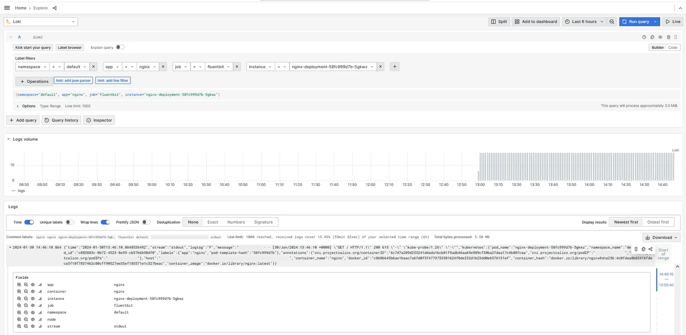Select Signature deduplication
This screenshot has width=686, height=335.
pos(263,222)
